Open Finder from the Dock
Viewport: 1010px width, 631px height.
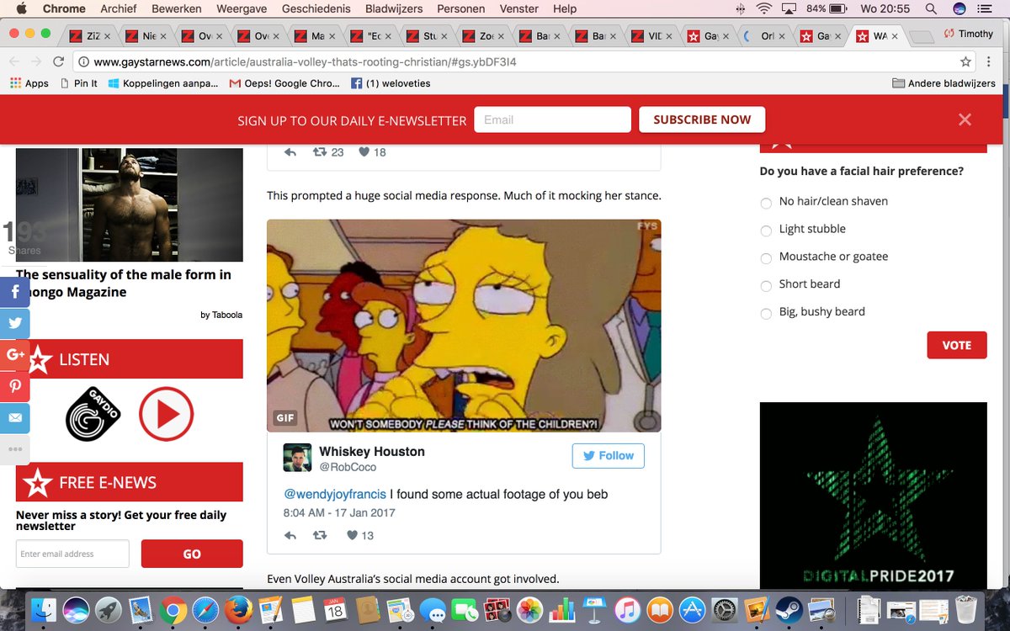[43, 609]
